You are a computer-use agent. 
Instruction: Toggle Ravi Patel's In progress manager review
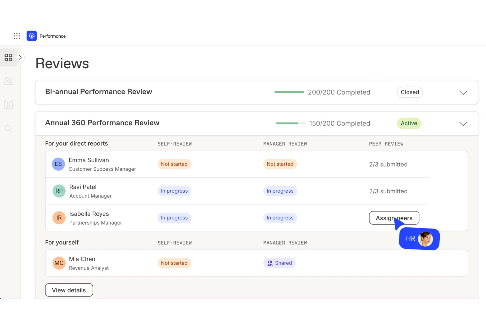(x=280, y=191)
